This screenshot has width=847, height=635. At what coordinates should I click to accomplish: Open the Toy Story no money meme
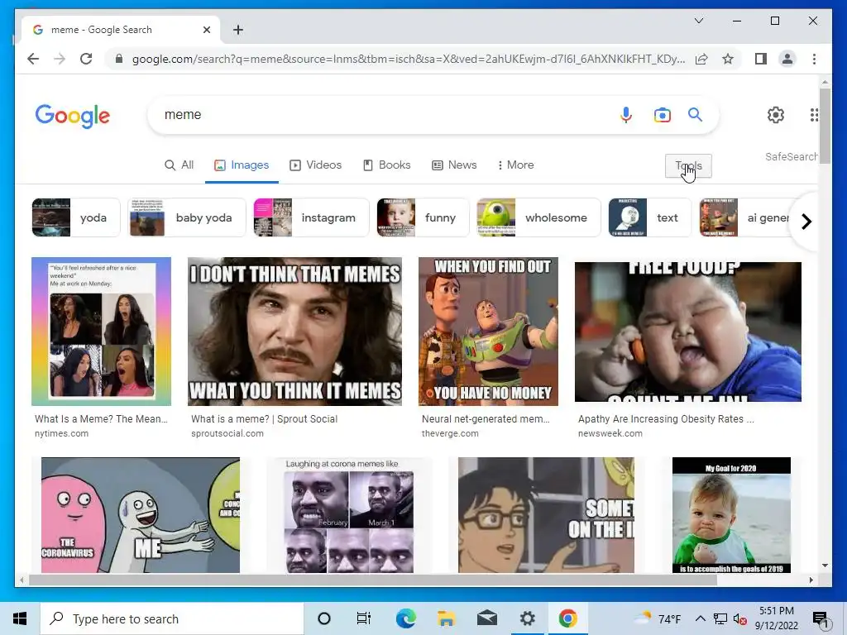tap(488, 332)
